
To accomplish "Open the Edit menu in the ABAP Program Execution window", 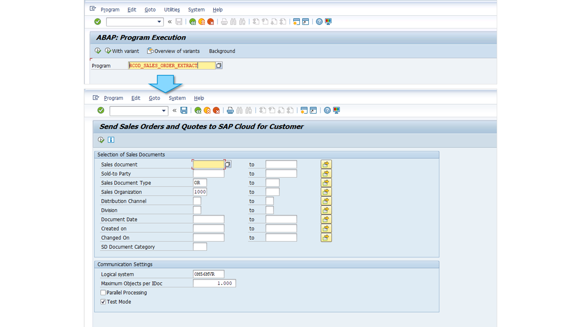I will point(132,10).
